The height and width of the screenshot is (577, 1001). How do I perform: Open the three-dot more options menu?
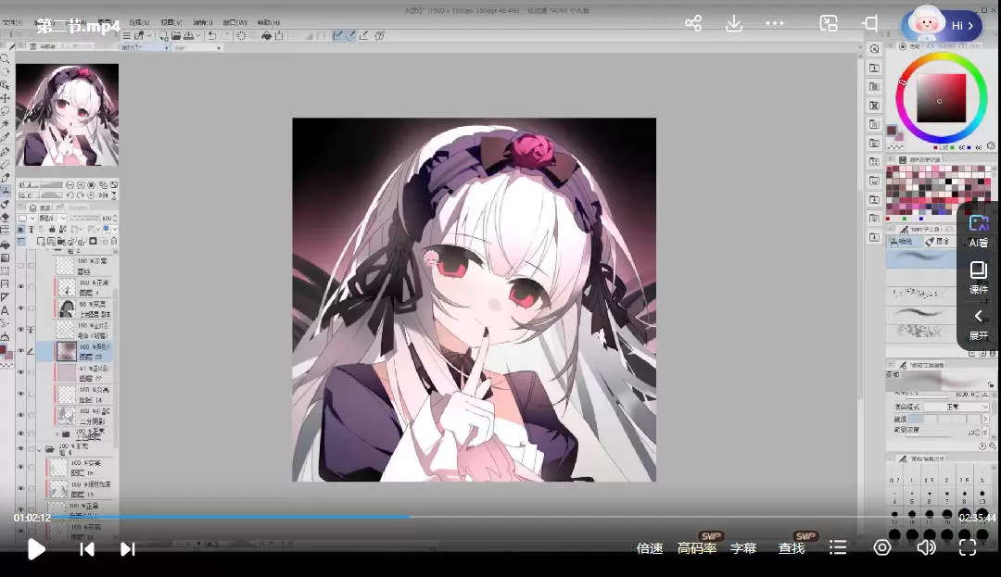click(774, 23)
